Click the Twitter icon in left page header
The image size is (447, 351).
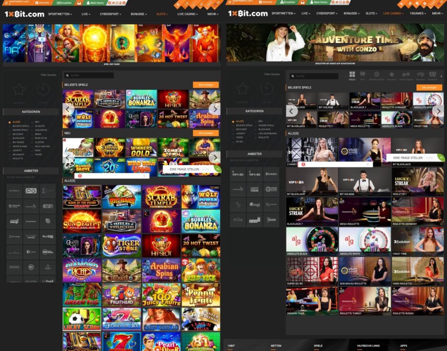(x=114, y=2)
